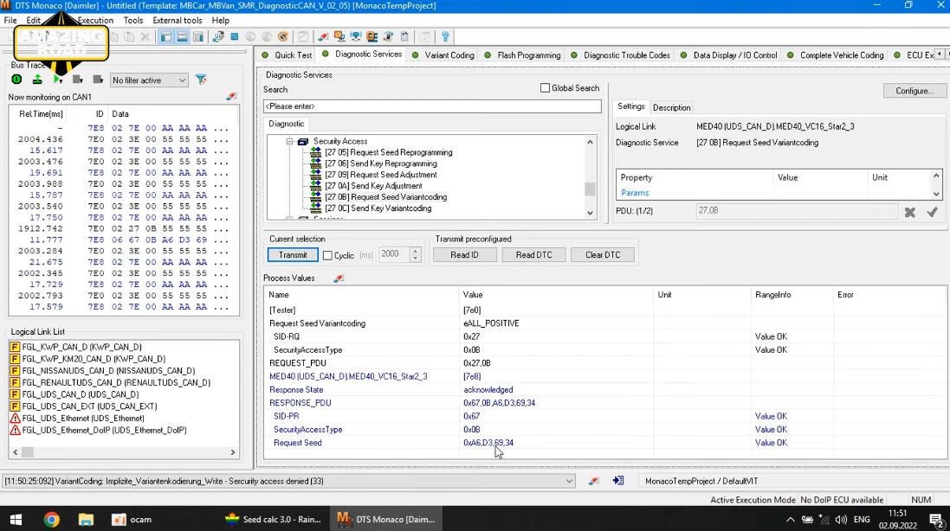Clear the bus trace with eraser icon
Image resolution: width=950 pixels, height=531 pixels.
(x=231, y=97)
